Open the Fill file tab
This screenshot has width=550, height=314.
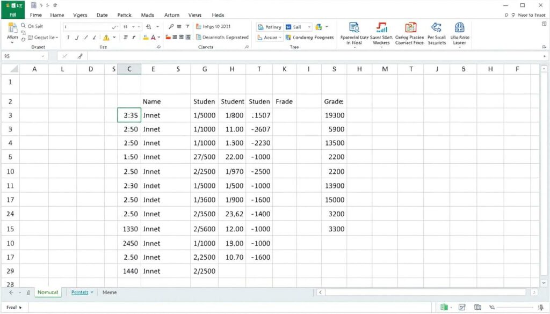coord(13,14)
